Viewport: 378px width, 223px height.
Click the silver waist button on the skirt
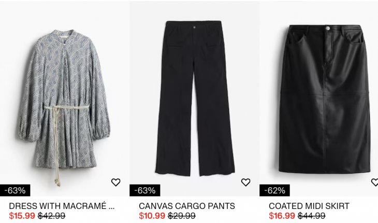[328, 28]
